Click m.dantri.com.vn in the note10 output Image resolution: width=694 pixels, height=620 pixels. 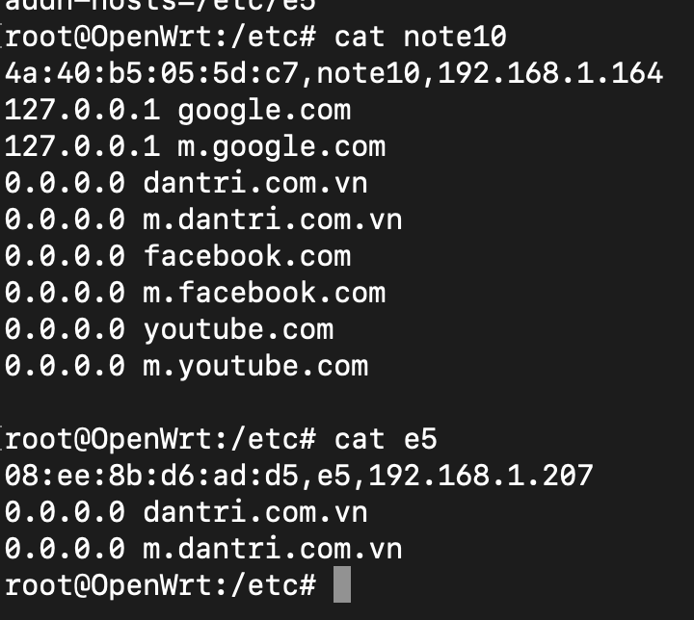click(x=273, y=220)
